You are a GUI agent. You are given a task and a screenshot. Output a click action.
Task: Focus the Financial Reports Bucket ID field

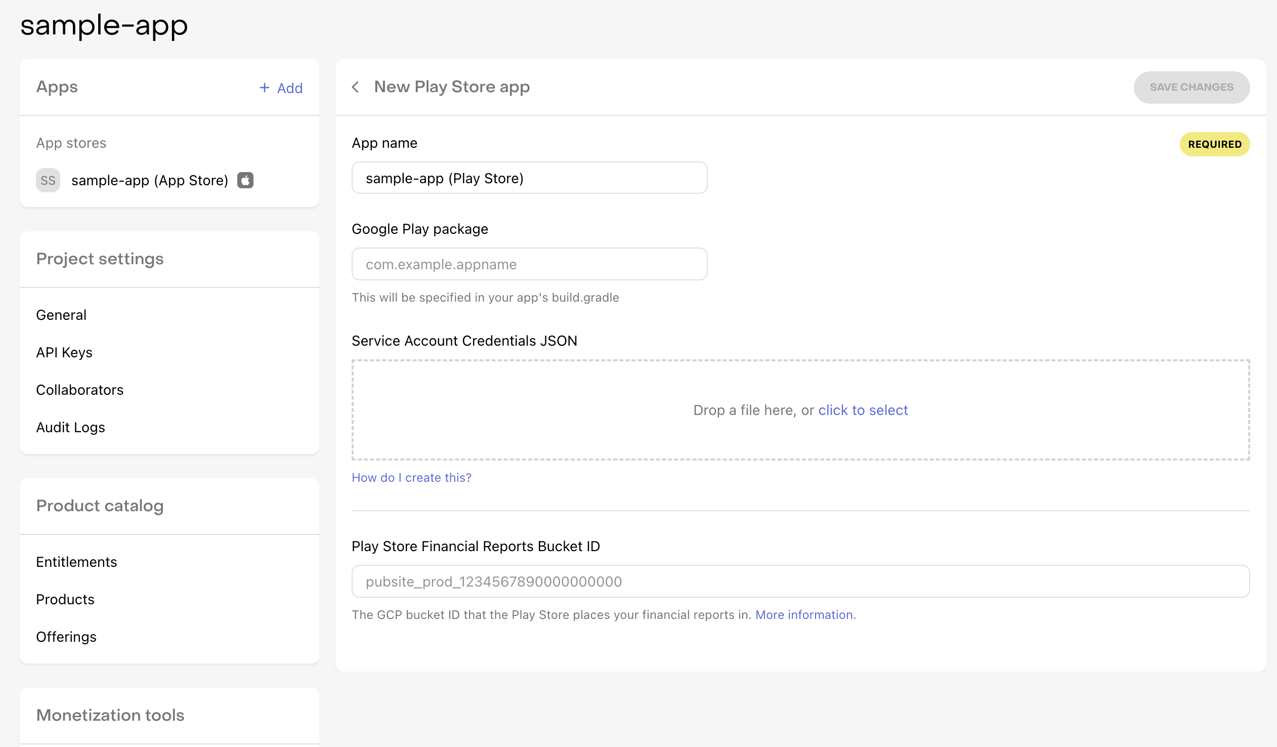coord(800,582)
